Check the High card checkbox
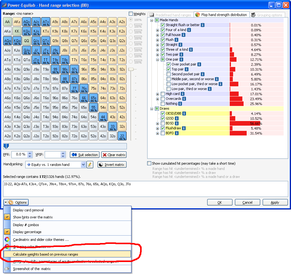Viewport: 291px width, 274px height. [x=163, y=94]
